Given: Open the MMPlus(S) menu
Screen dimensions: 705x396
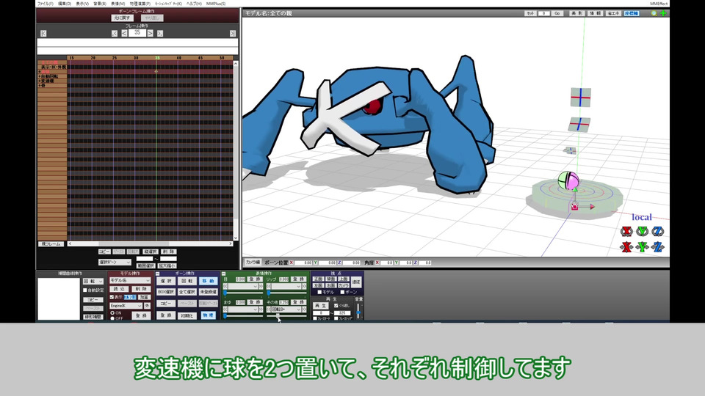Looking at the screenshot, I should tap(216, 4).
